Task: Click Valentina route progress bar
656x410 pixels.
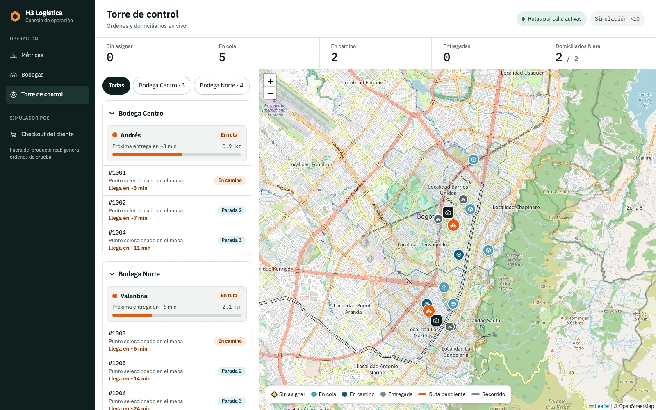Action: tap(177, 315)
